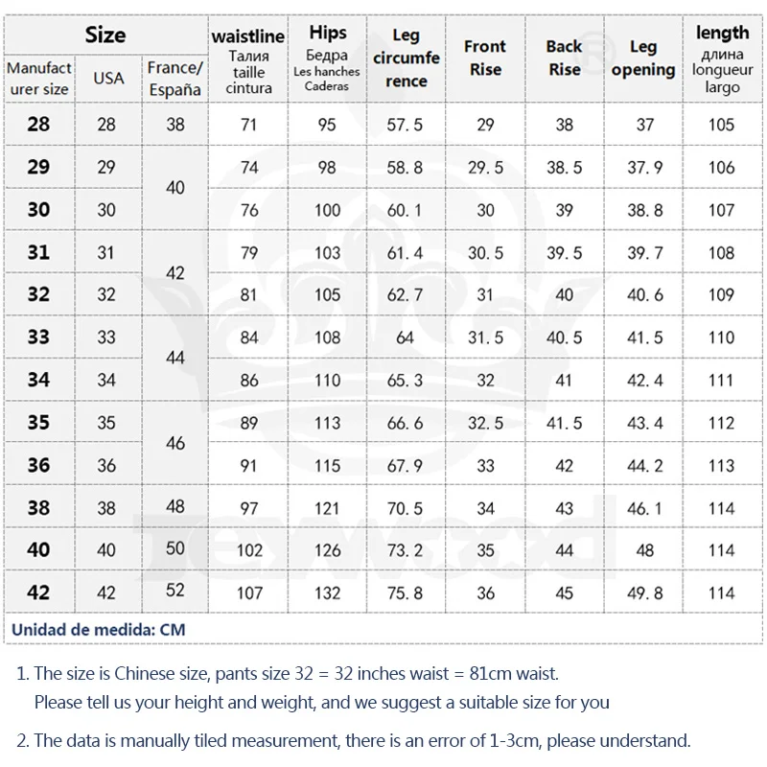This screenshot has height=767, width=767.
Task: Click the length column header
Action: point(722,58)
